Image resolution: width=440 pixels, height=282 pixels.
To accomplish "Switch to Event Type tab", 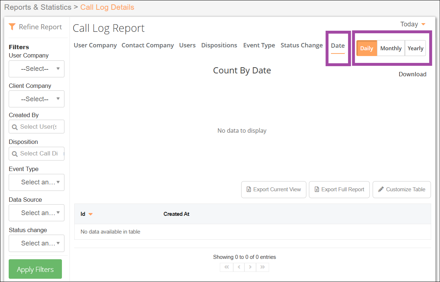I will coord(259,45).
